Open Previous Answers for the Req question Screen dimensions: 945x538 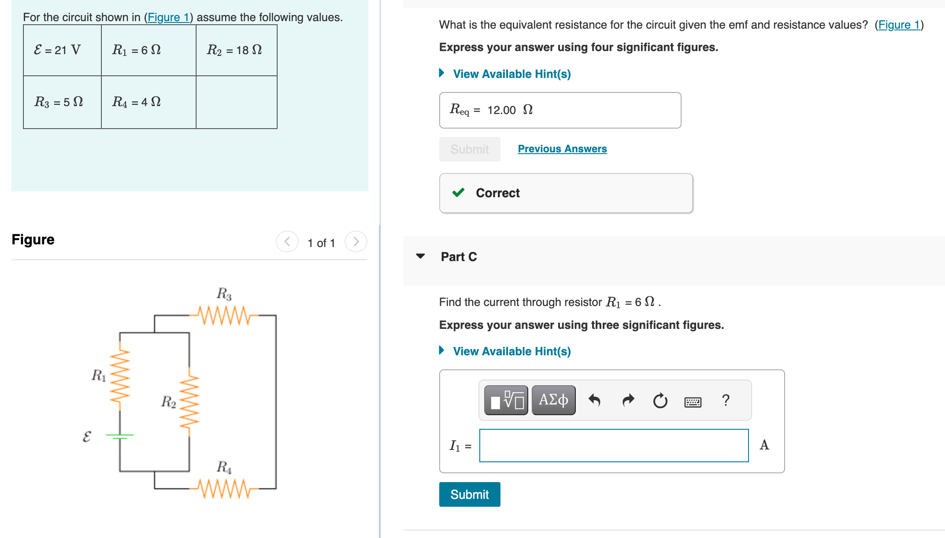[x=562, y=148]
